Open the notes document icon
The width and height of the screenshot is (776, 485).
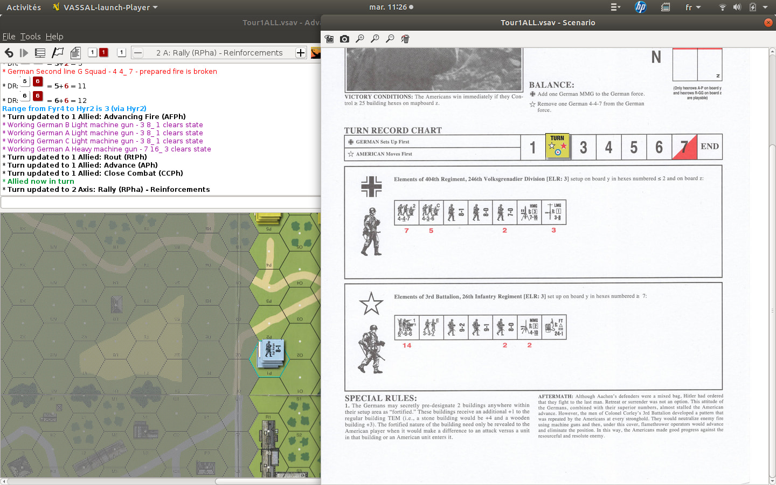(x=75, y=53)
